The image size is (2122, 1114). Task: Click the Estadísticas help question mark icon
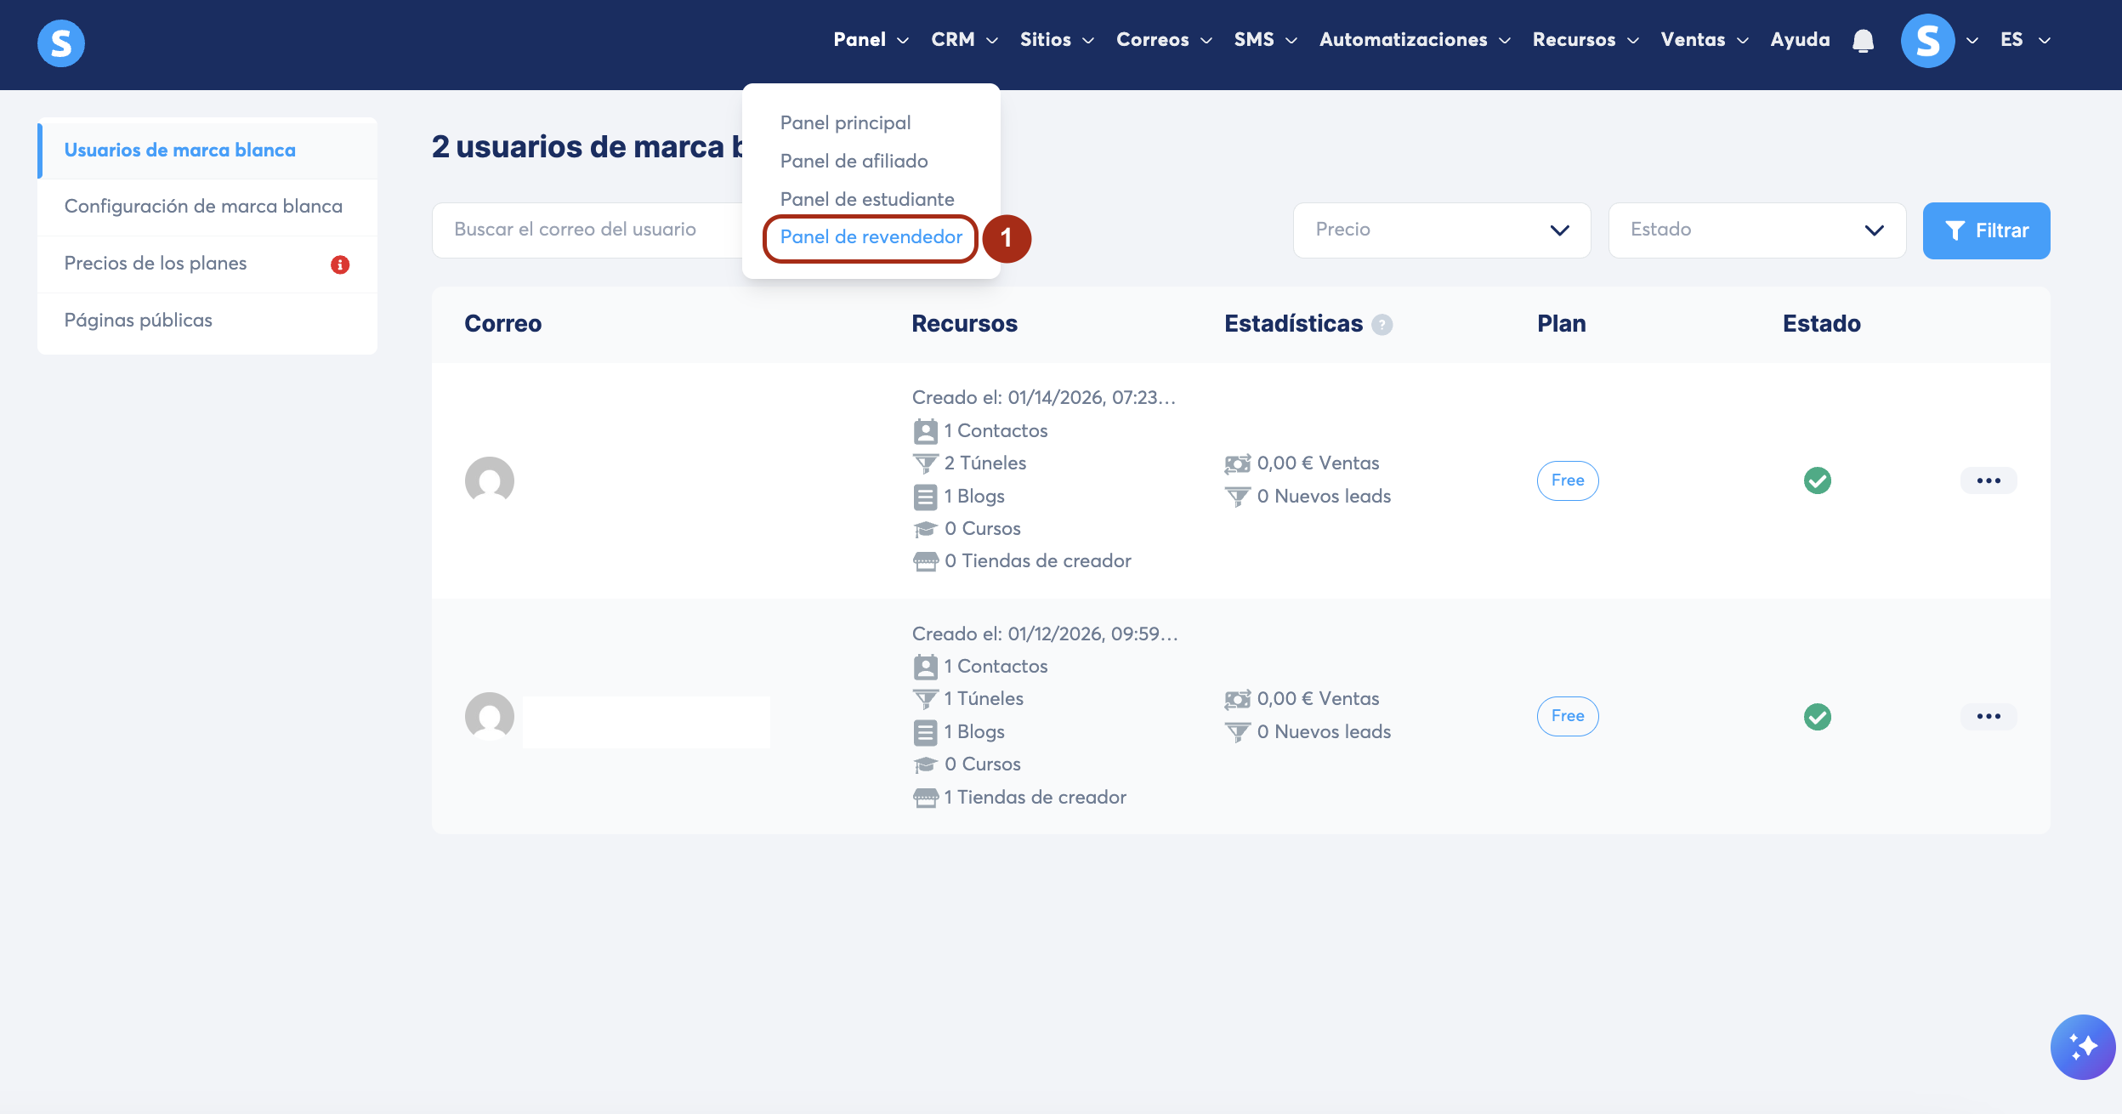(x=1382, y=325)
